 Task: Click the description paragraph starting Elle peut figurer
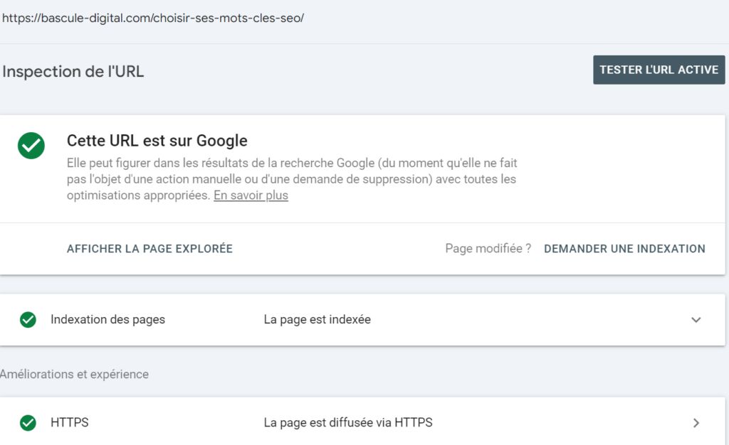coord(292,179)
